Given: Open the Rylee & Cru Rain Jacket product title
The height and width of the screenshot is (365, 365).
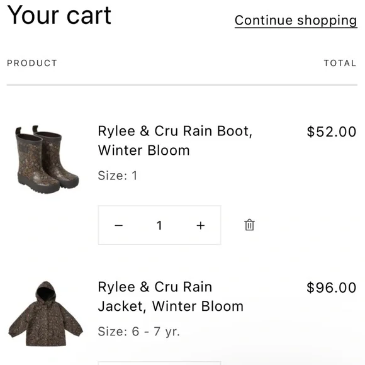Looking at the screenshot, I should coord(171,296).
